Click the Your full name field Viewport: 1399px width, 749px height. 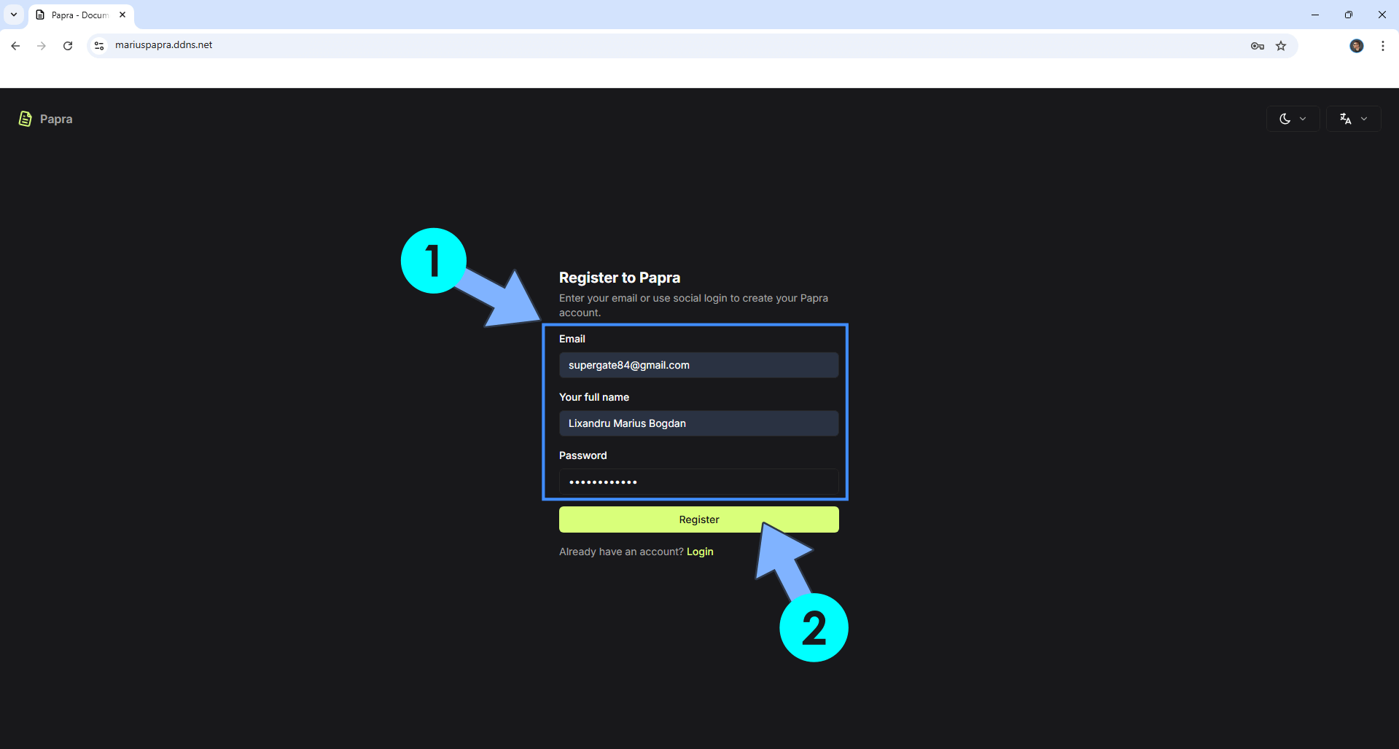click(x=698, y=423)
